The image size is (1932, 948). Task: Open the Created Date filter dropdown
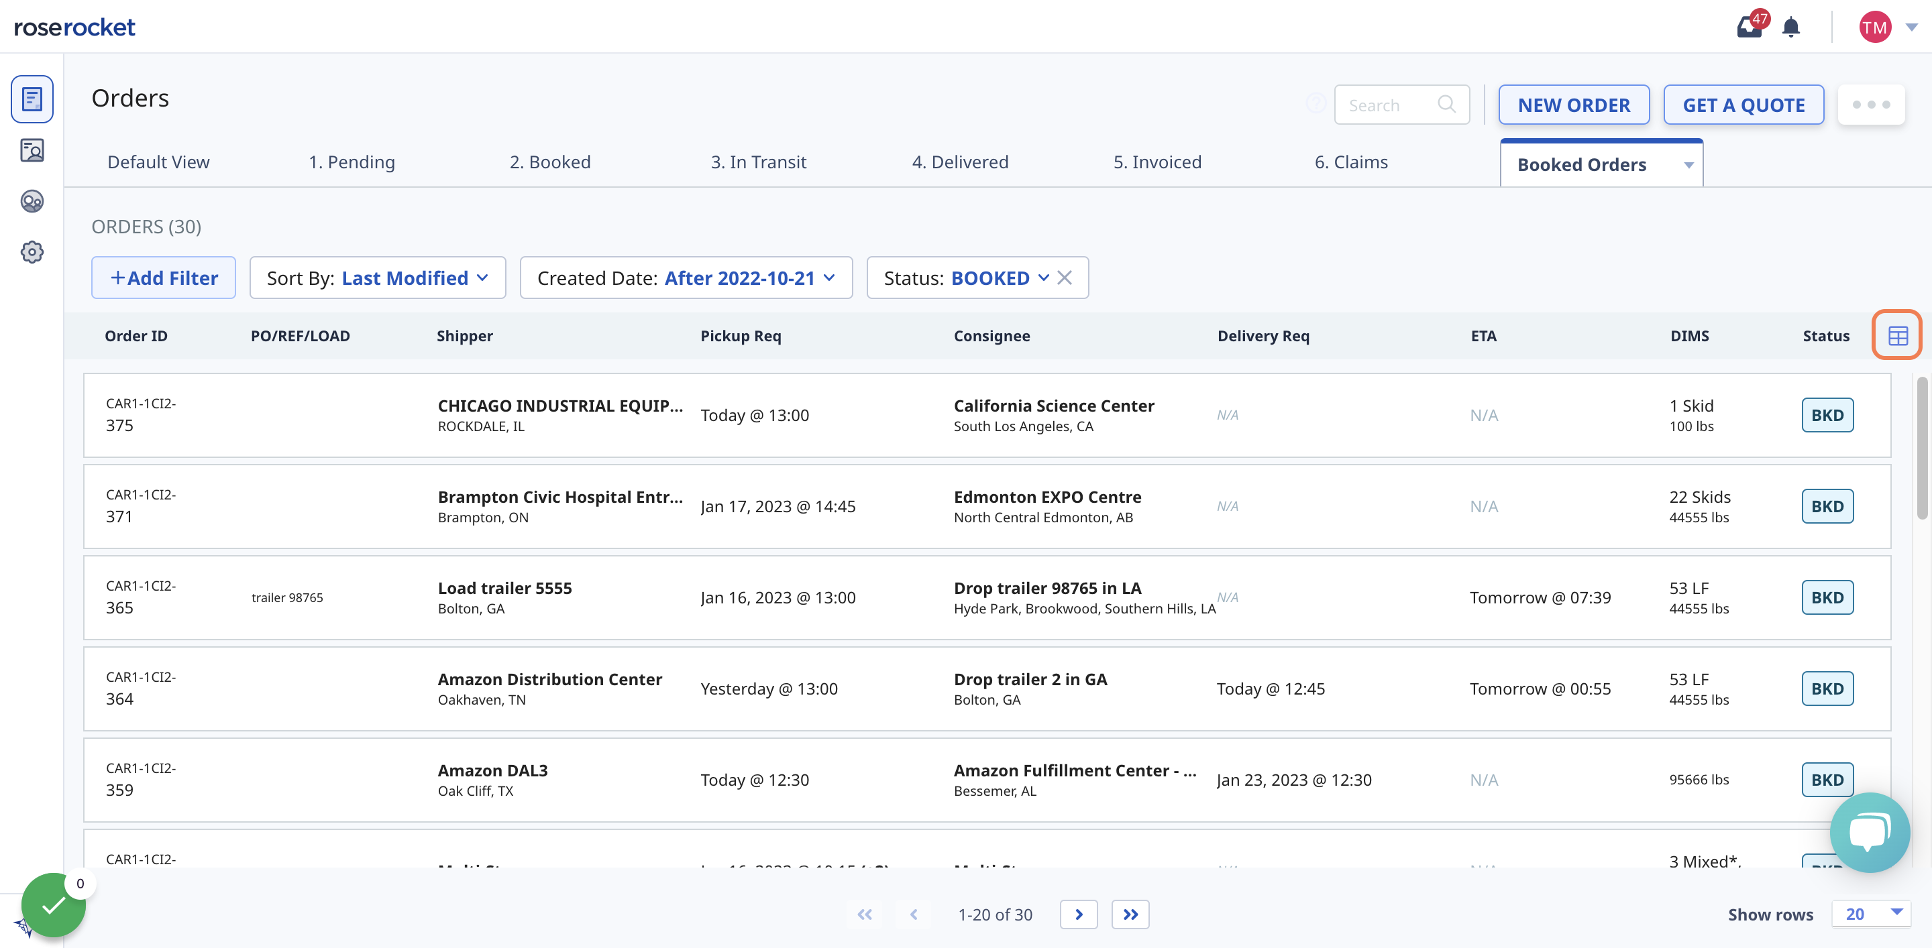coord(686,278)
